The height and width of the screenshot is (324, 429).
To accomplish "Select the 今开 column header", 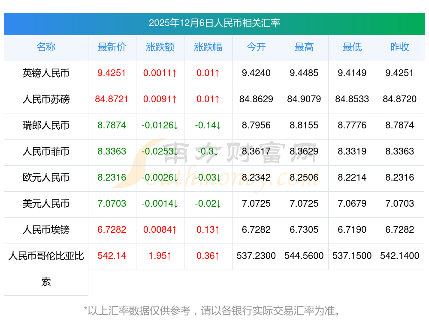I will click(256, 47).
